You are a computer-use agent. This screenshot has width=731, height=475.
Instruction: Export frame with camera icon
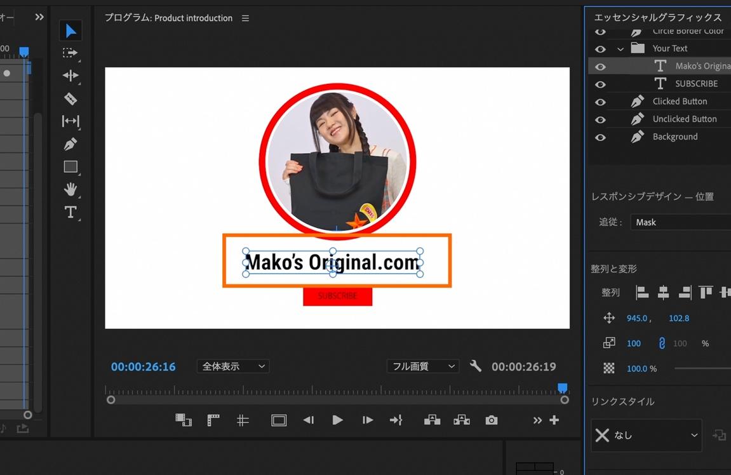(x=492, y=420)
